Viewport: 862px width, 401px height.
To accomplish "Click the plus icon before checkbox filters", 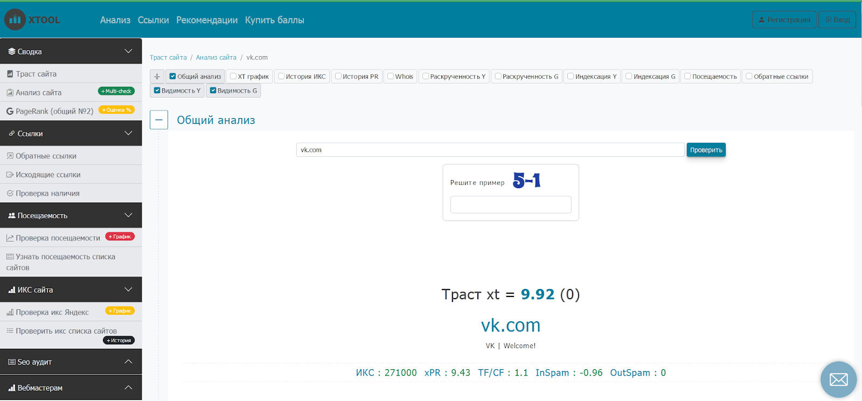I will coord(157,77).
